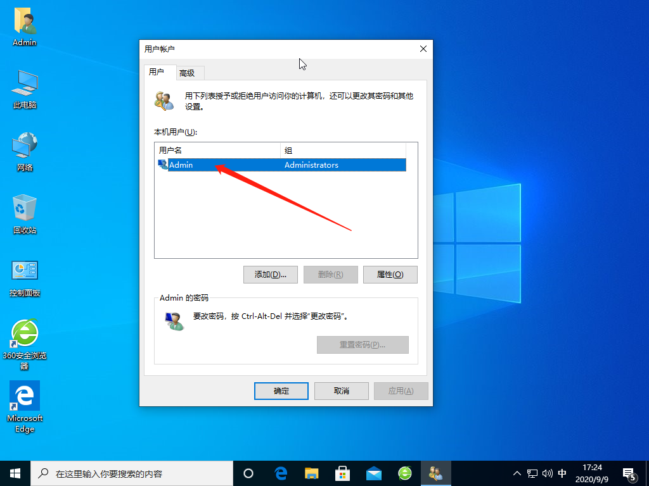
Task: Click the Administrators group cell
Action: click(x=312, y=165)
